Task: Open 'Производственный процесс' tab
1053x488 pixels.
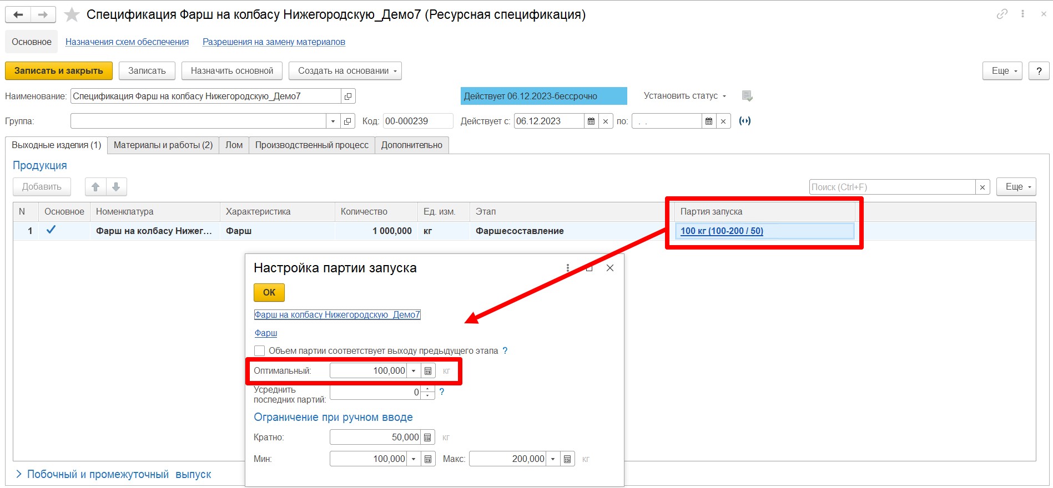Action: 311,145
